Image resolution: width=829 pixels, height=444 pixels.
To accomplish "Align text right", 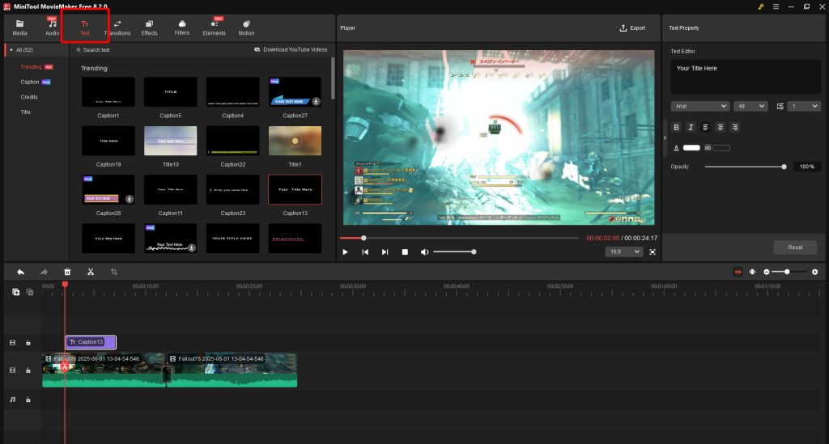I will pos(735,127).
